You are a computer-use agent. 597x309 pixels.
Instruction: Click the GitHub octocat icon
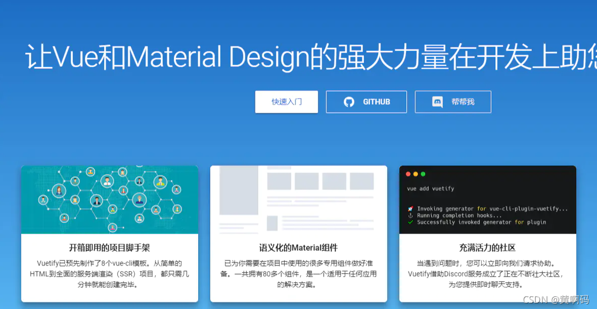(x=349, y=102)
